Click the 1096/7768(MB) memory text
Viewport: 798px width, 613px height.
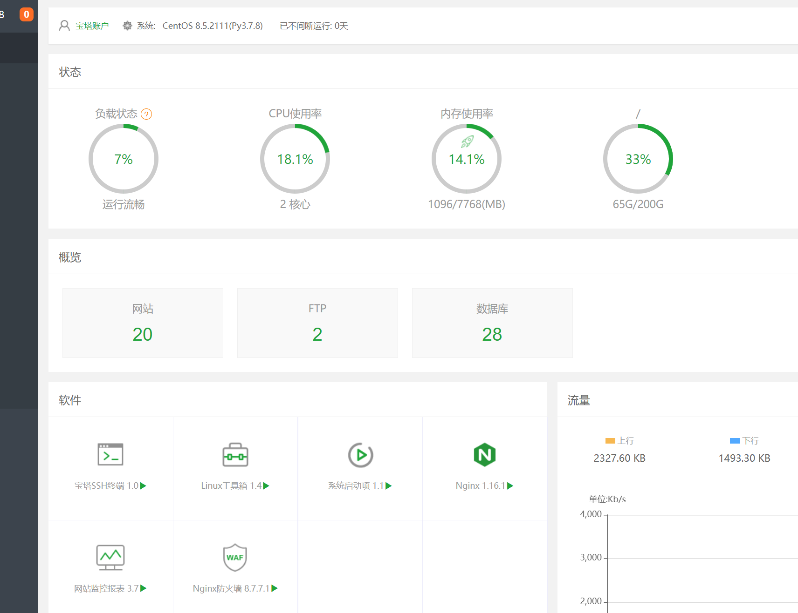[467, 204]
